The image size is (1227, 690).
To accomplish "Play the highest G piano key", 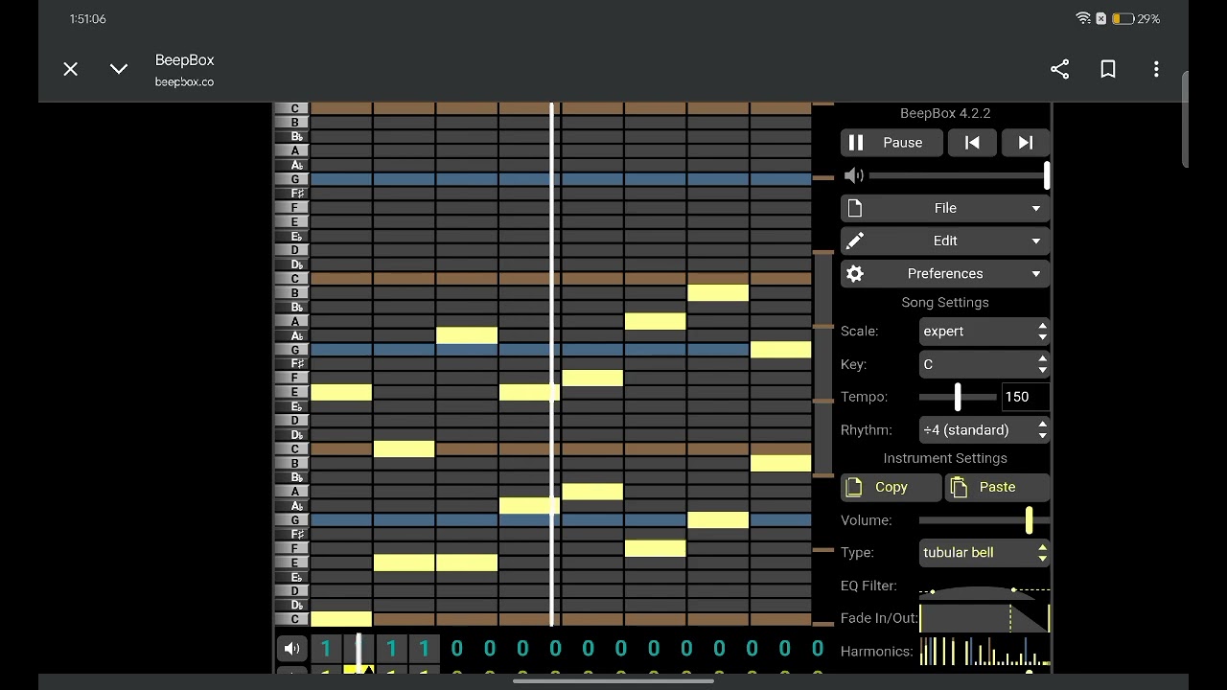I will click(291, 179).
